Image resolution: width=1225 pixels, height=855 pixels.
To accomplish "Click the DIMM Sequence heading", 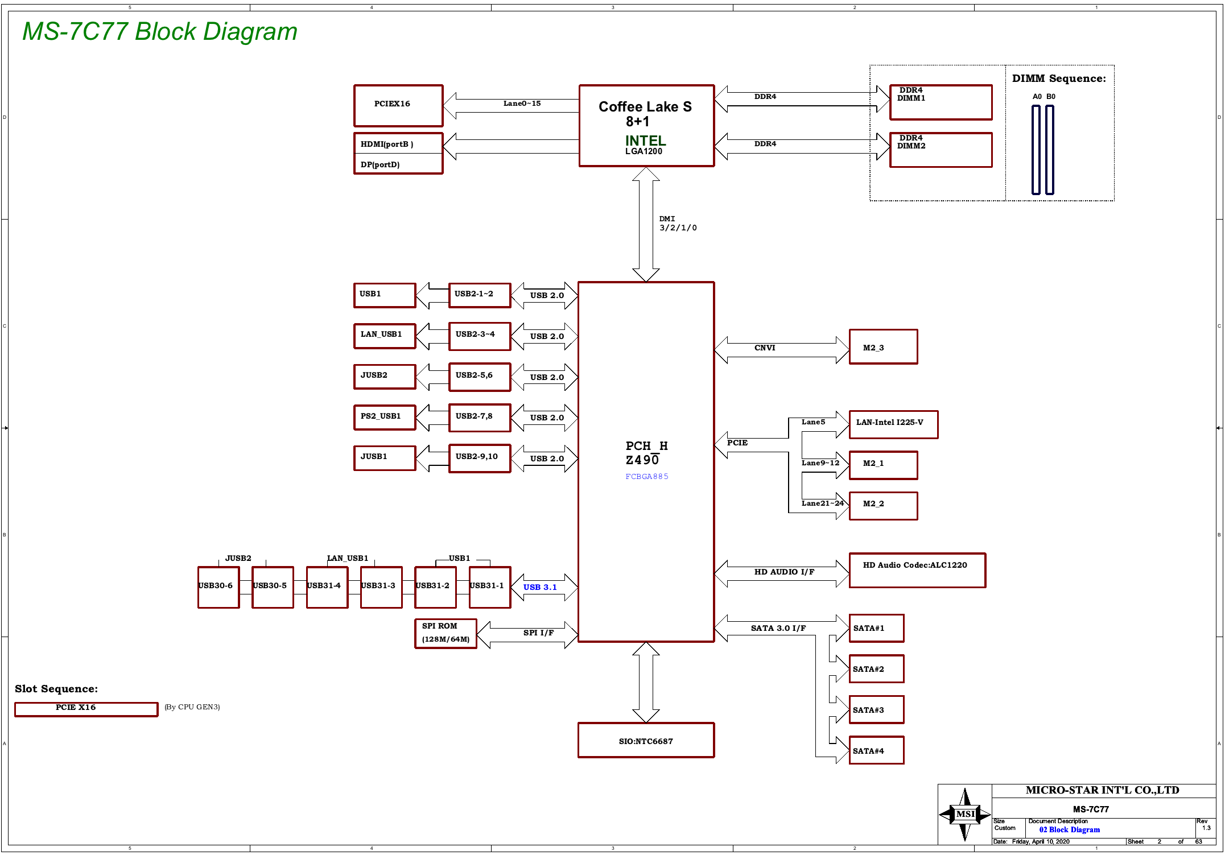I will [x=1059, y=79].
